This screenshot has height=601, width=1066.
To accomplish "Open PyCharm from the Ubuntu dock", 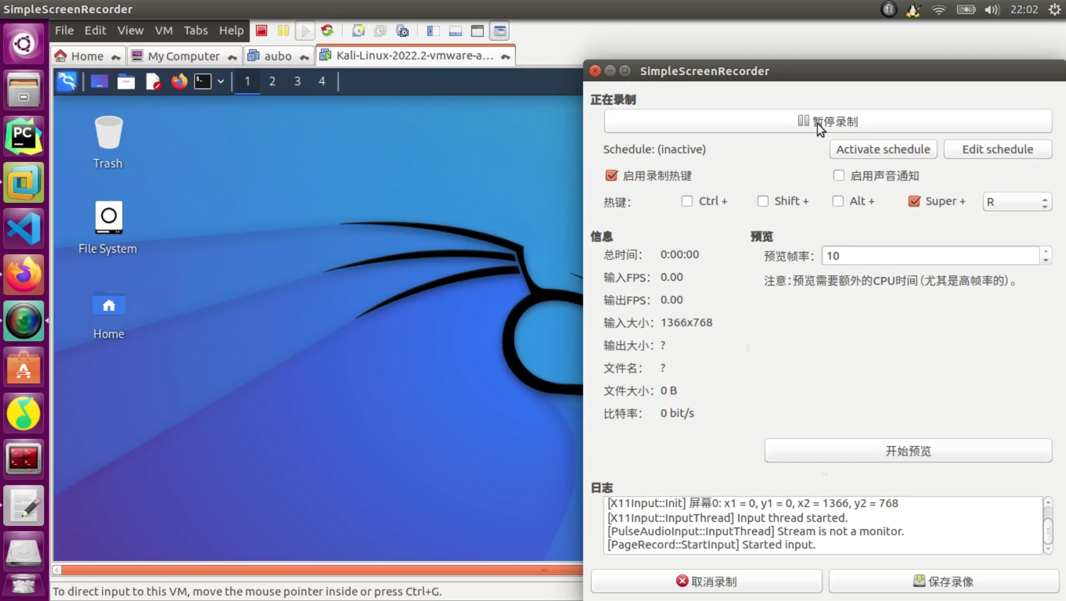I will click(23, 136).
